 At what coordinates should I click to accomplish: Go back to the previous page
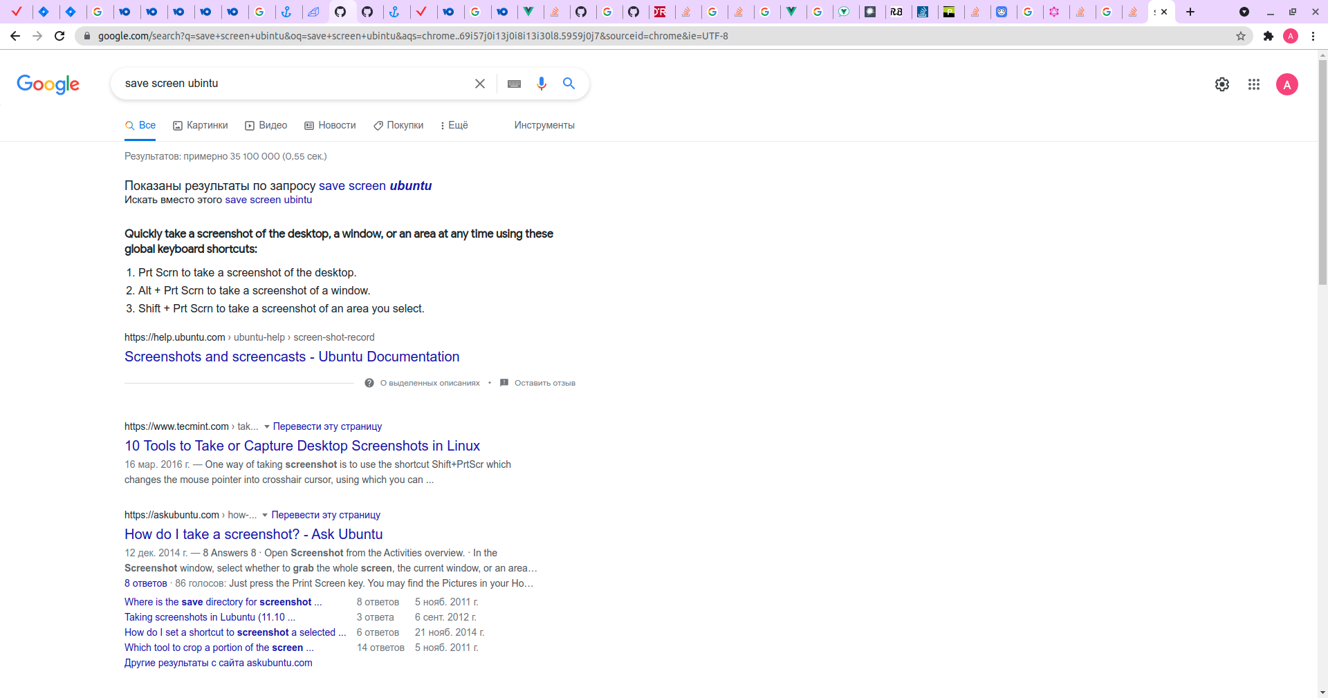pos(15,36)
